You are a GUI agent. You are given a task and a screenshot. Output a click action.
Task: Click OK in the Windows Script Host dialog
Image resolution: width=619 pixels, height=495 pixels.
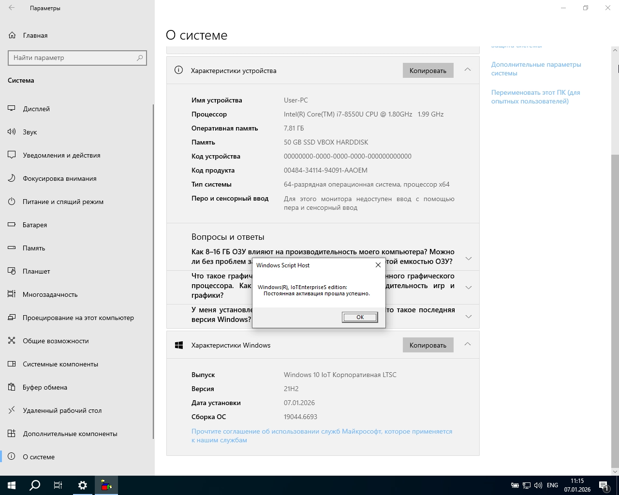click(360, 317)
